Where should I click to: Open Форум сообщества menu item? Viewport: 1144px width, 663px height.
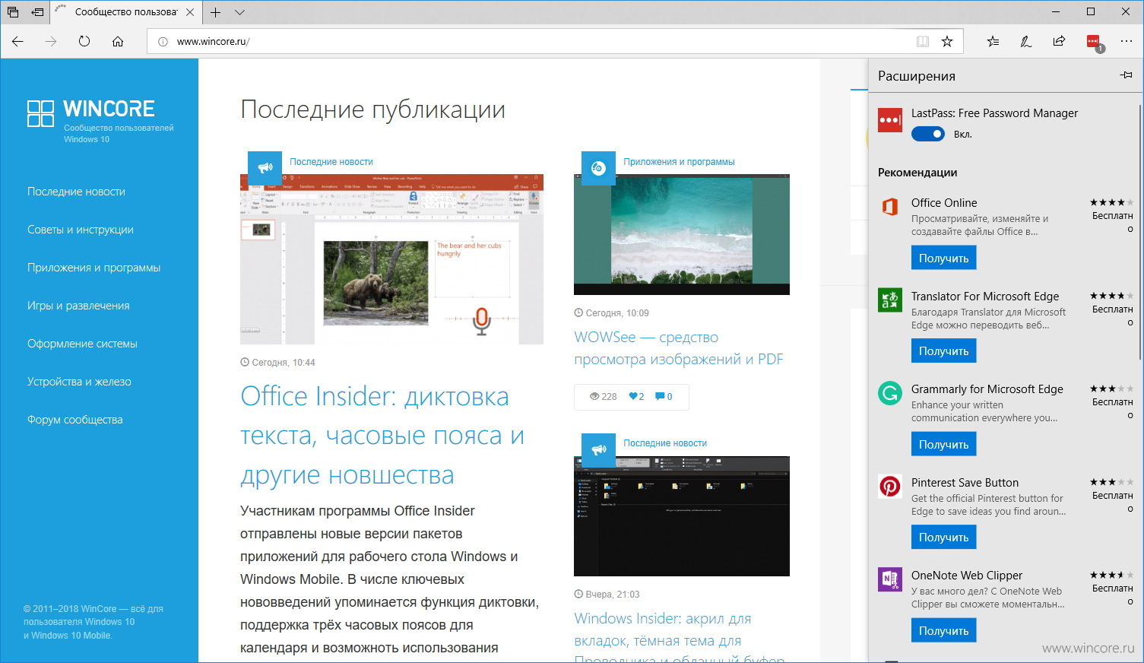[74, 420]
